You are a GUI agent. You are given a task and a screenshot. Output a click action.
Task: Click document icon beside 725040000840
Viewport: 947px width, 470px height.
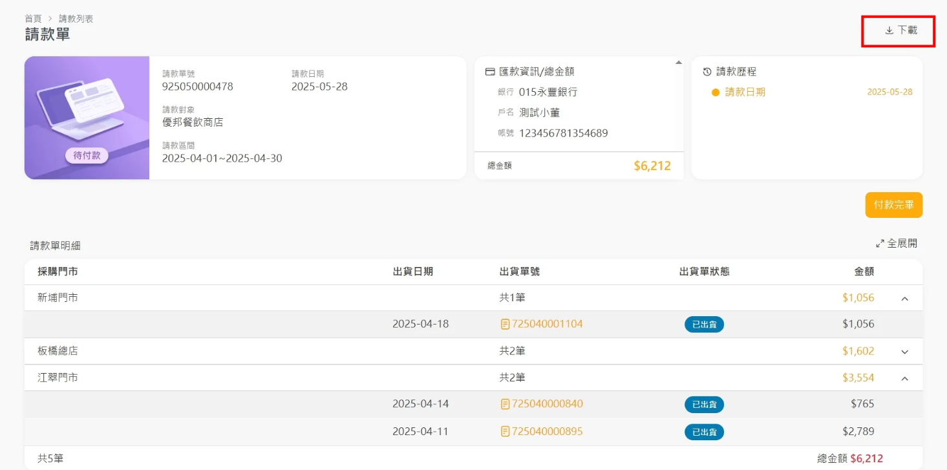505,404
